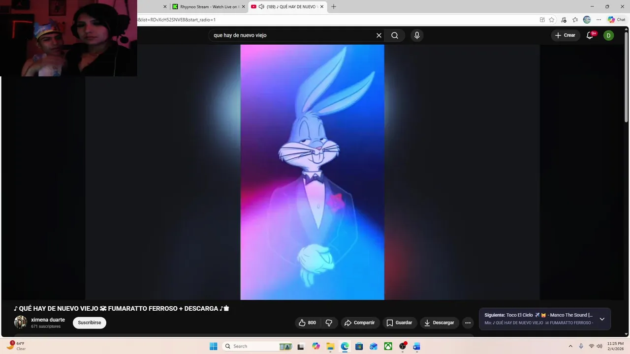Open the 11:25 PM clock and date
630x354 pixels.
(615, 346)
